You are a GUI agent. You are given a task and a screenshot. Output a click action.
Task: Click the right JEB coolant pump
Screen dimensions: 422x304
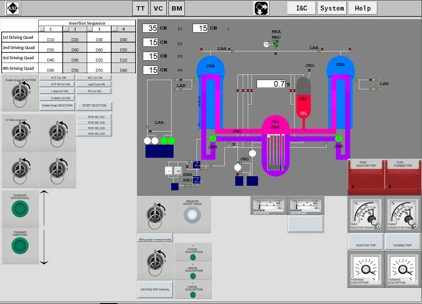click(x=338, y=139)
